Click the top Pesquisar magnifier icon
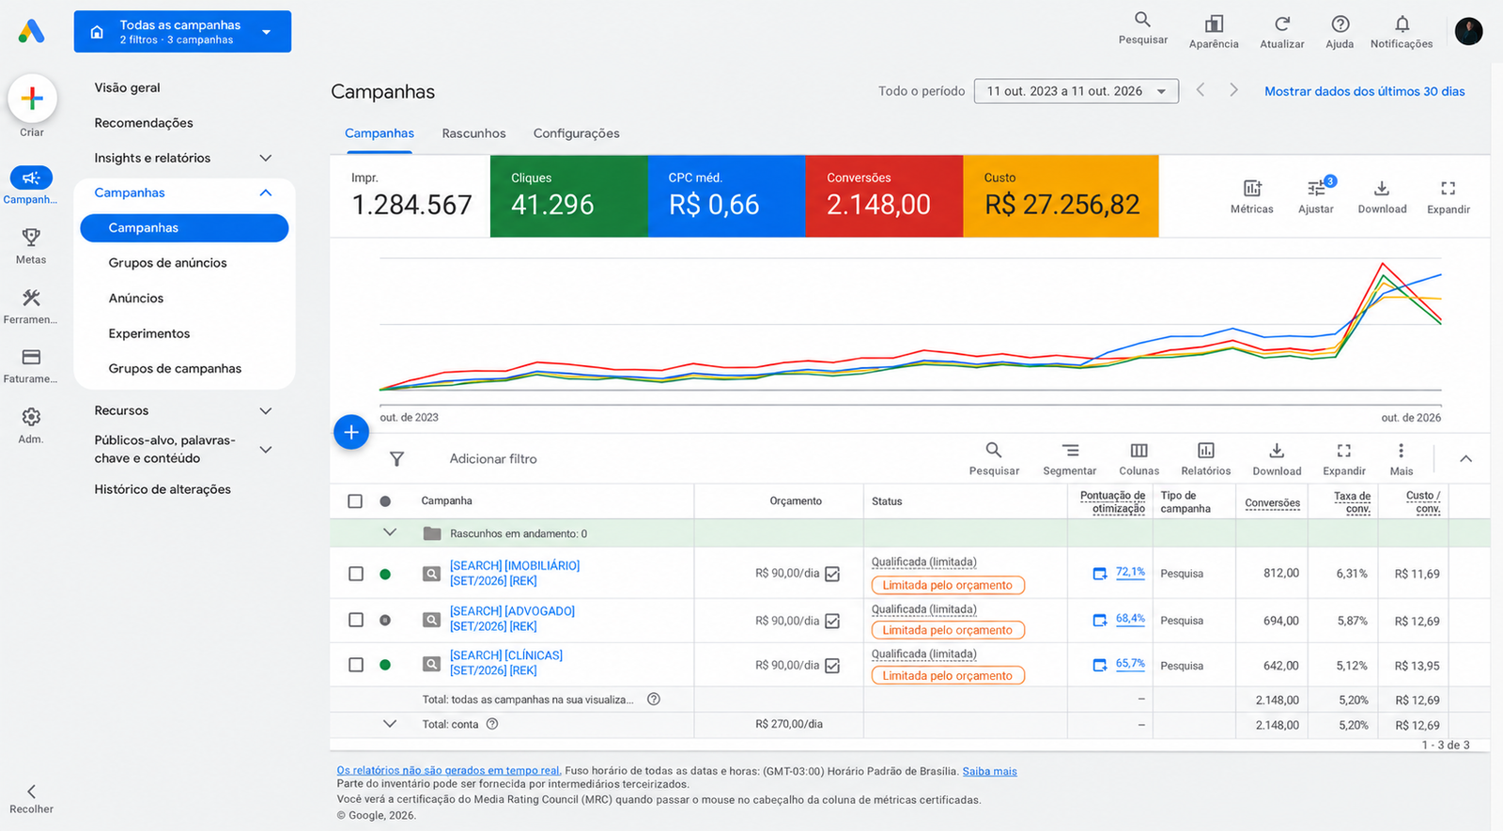This screenshot has width=1503, height=831. (1142, 20)
